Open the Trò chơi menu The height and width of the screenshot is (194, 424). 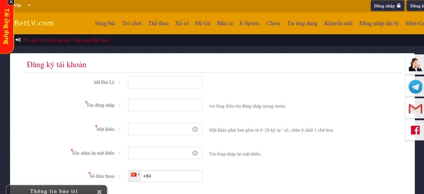click(x=131, y=23)
